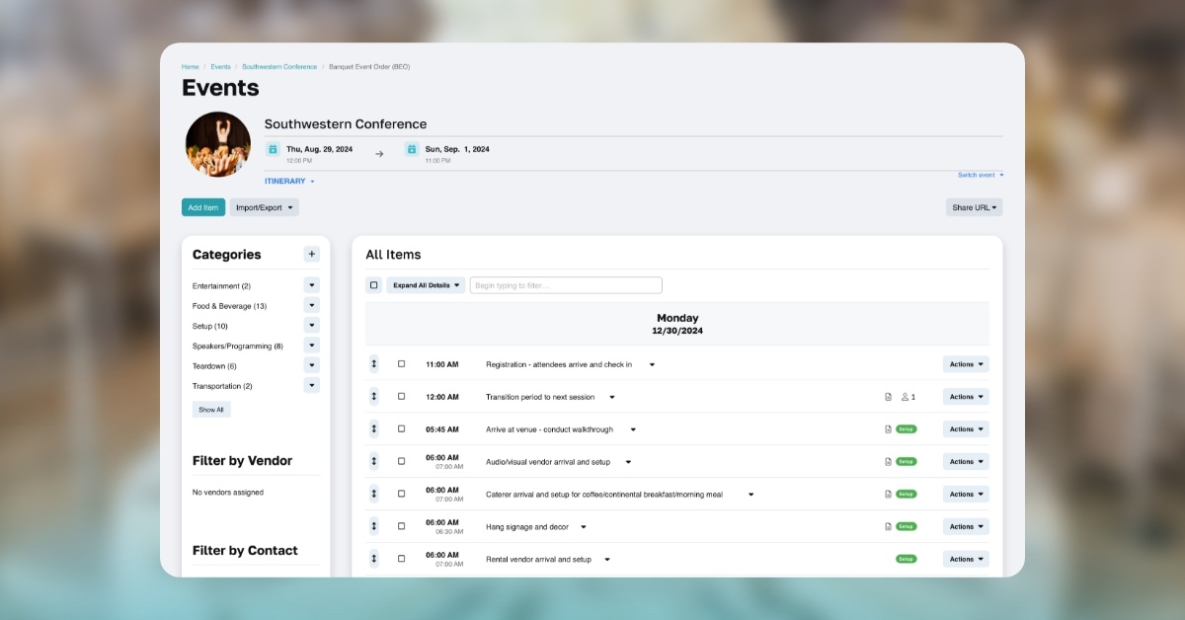This screenshot has height=620, width=1185.
Task: Click the Add Item button
Action: click(x=203, y=207)
